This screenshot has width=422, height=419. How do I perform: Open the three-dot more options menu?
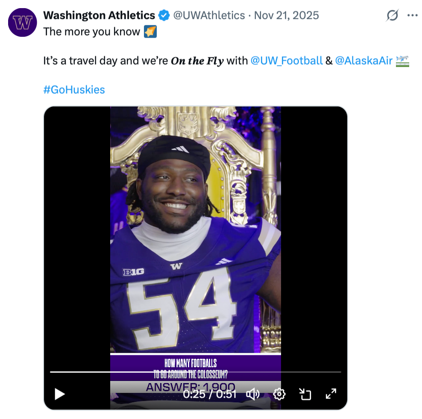pyautogui.click(x=412, y=16)
